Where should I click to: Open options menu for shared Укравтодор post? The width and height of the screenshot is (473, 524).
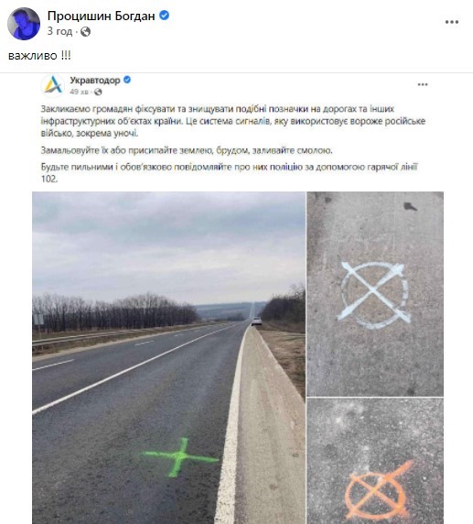coord(423,84)
